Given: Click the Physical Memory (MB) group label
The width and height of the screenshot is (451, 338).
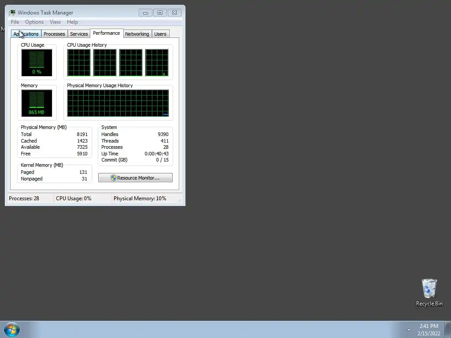Looking at the screenshot, I should click(44, 127).
